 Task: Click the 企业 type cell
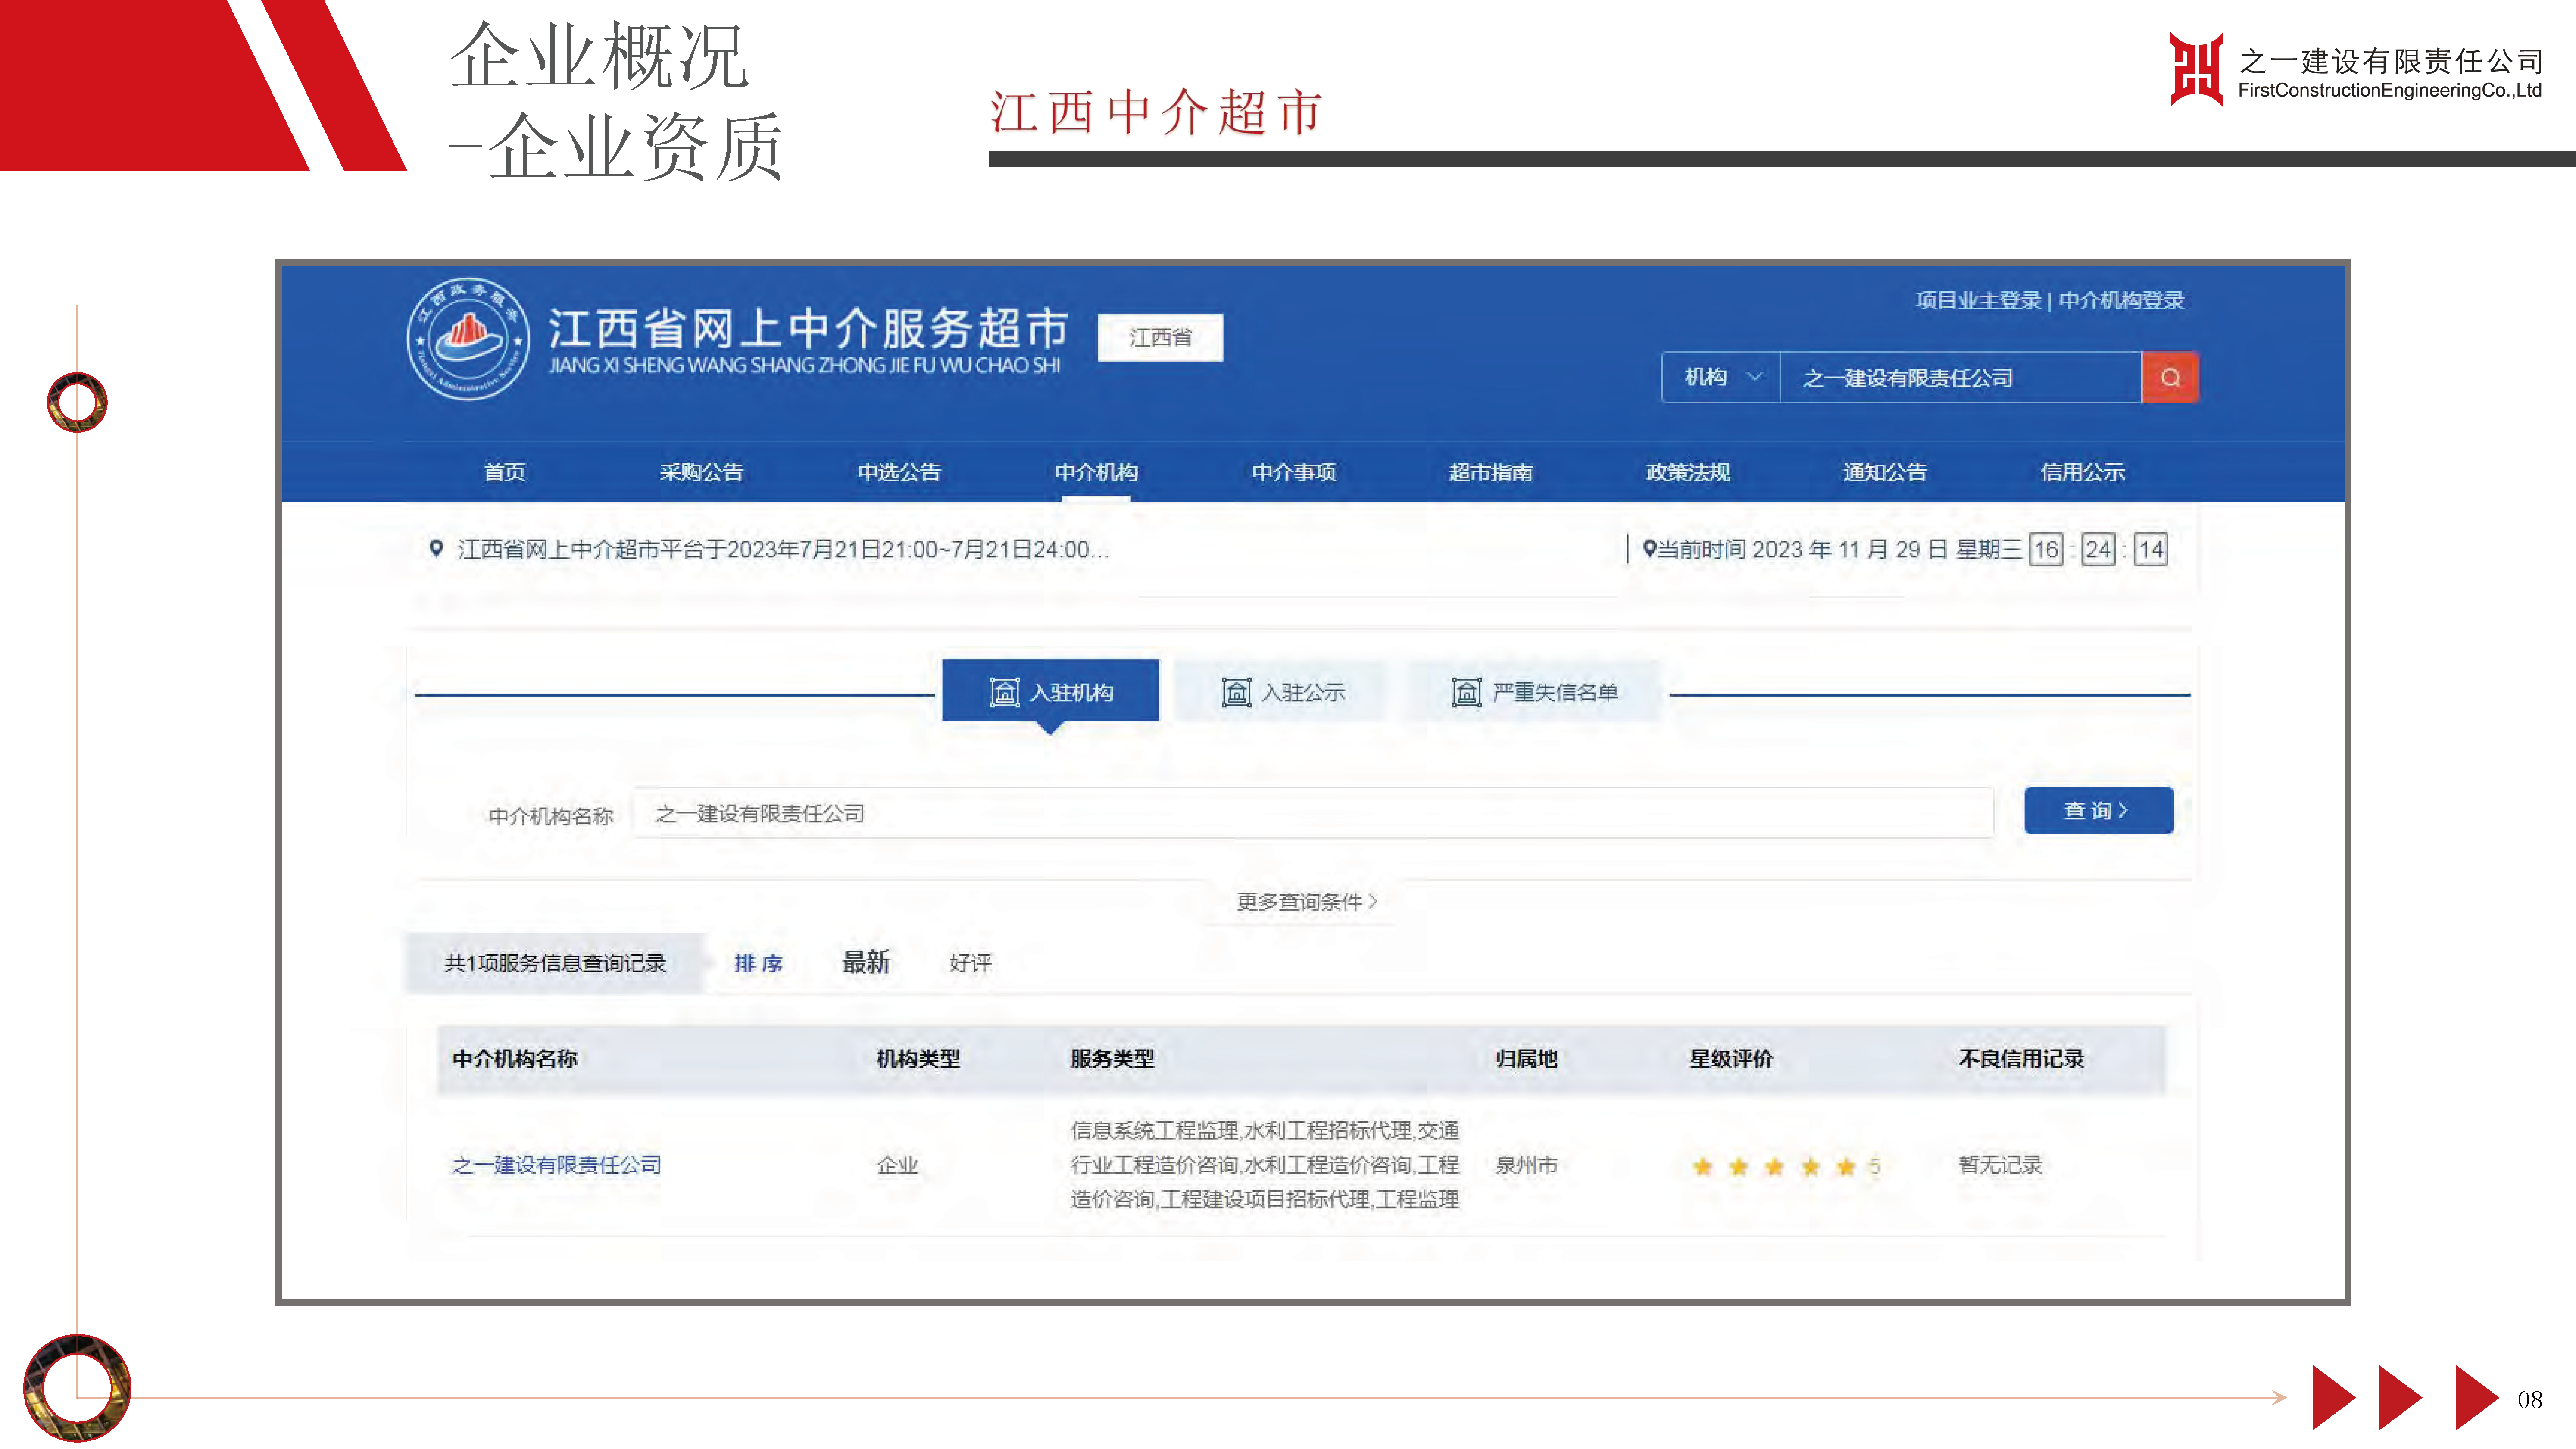897,1165
